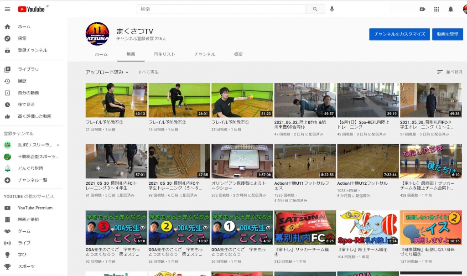
Task: Activate voice search microphone icon
Action: (332, 9)
